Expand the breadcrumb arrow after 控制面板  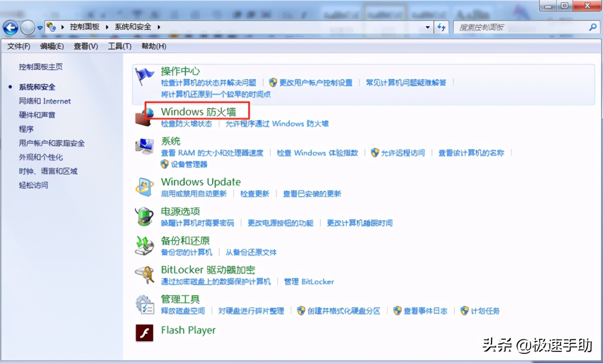pos(107,28)
